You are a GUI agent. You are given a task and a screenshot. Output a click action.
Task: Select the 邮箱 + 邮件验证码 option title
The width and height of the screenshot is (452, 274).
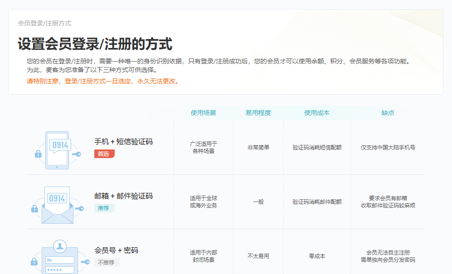coord(123,196)
